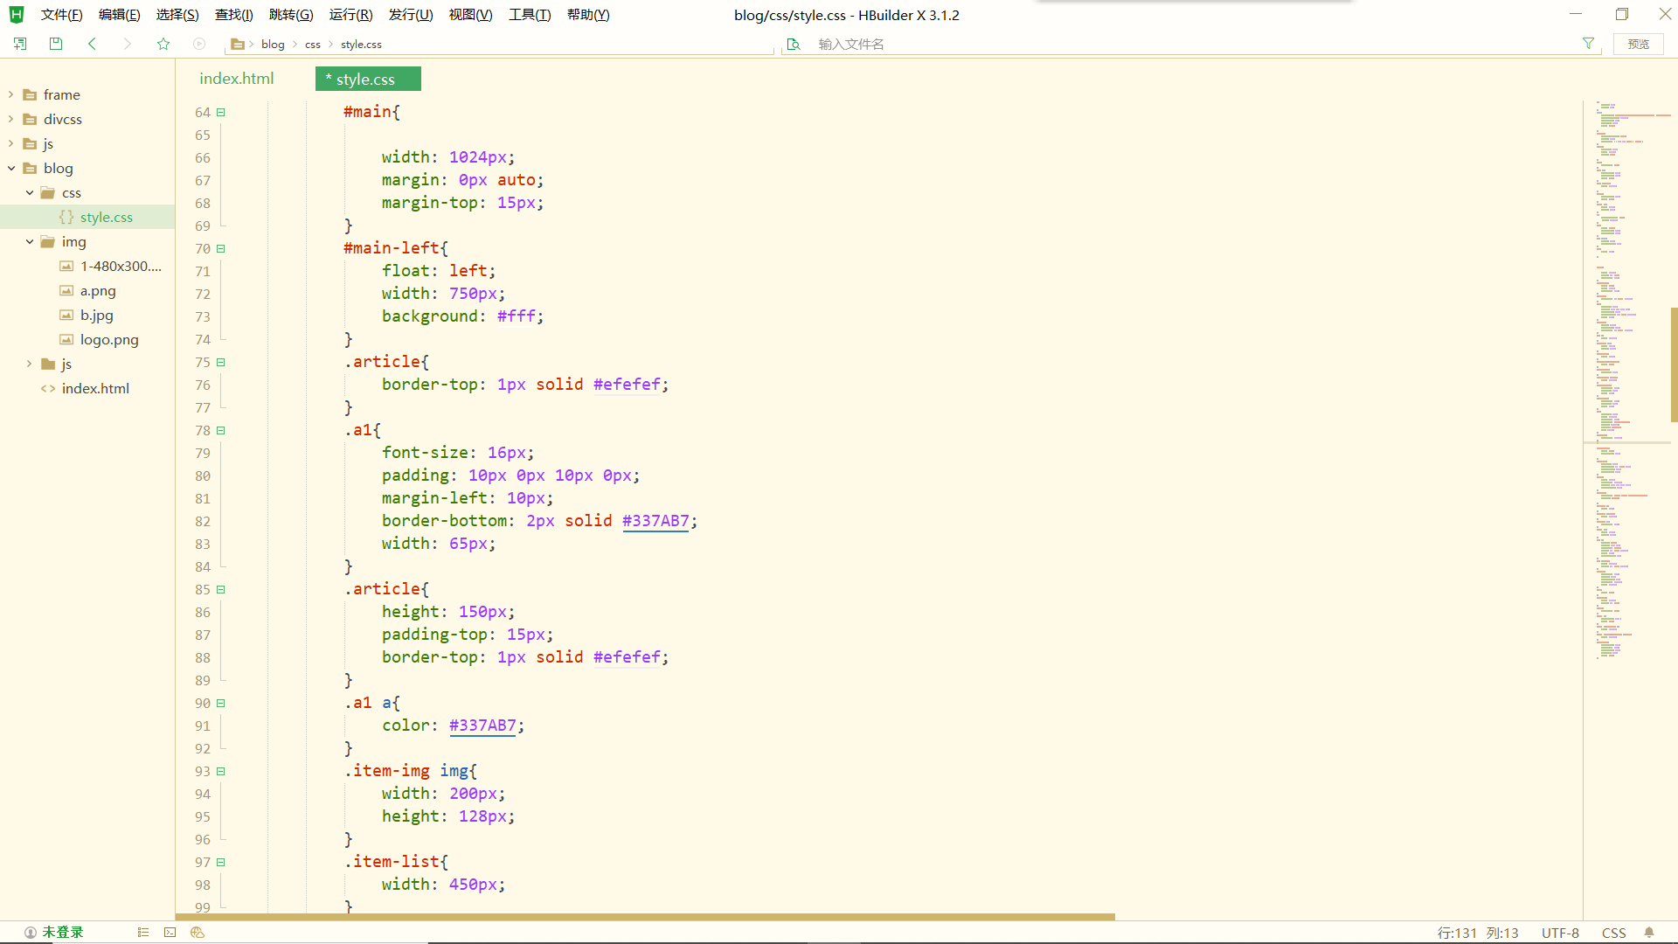Screen dimensions: 1678x944
Task: Expand the frame project folder
Action: click(x=10, y=94)
